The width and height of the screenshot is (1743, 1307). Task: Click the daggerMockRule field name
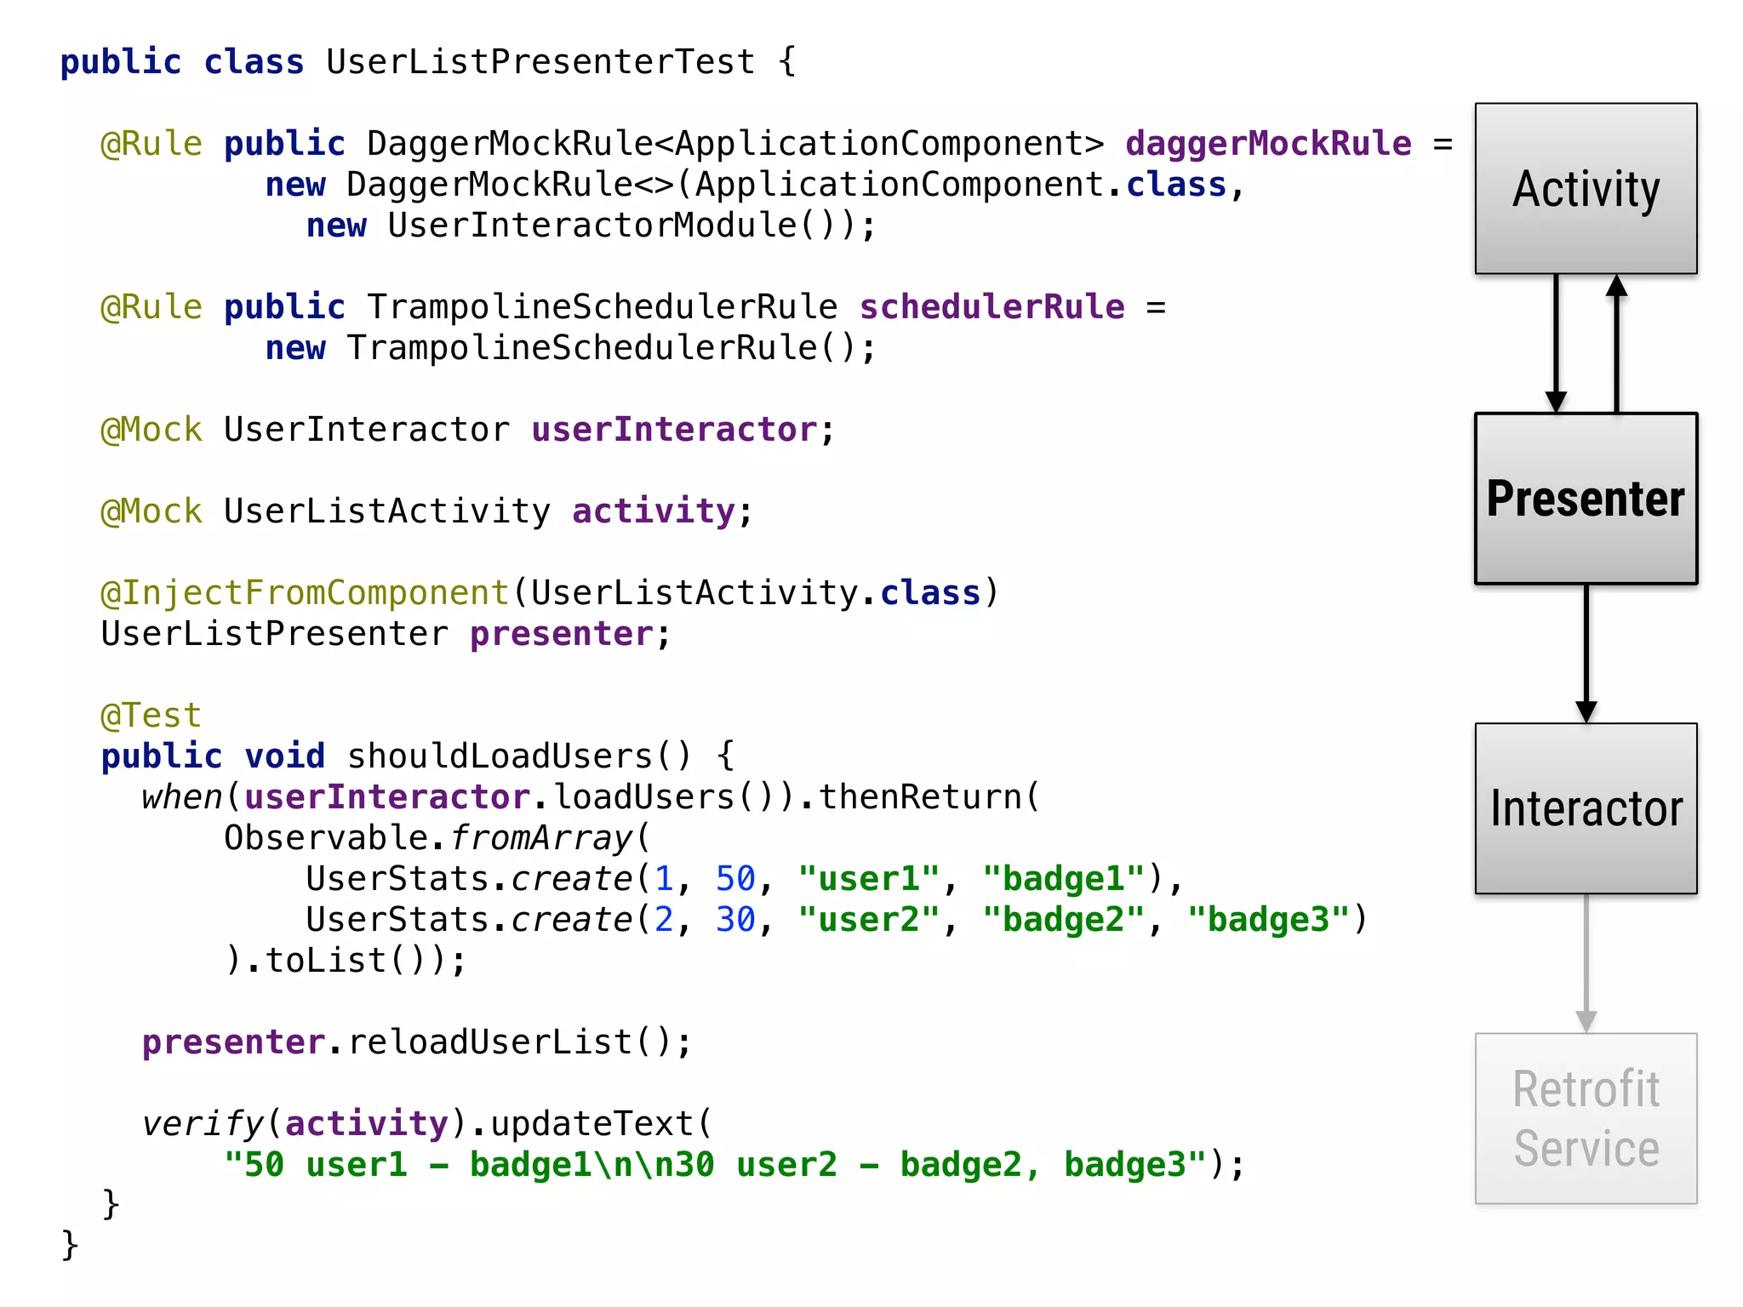pyautogui.click(x=1268, y=144)
